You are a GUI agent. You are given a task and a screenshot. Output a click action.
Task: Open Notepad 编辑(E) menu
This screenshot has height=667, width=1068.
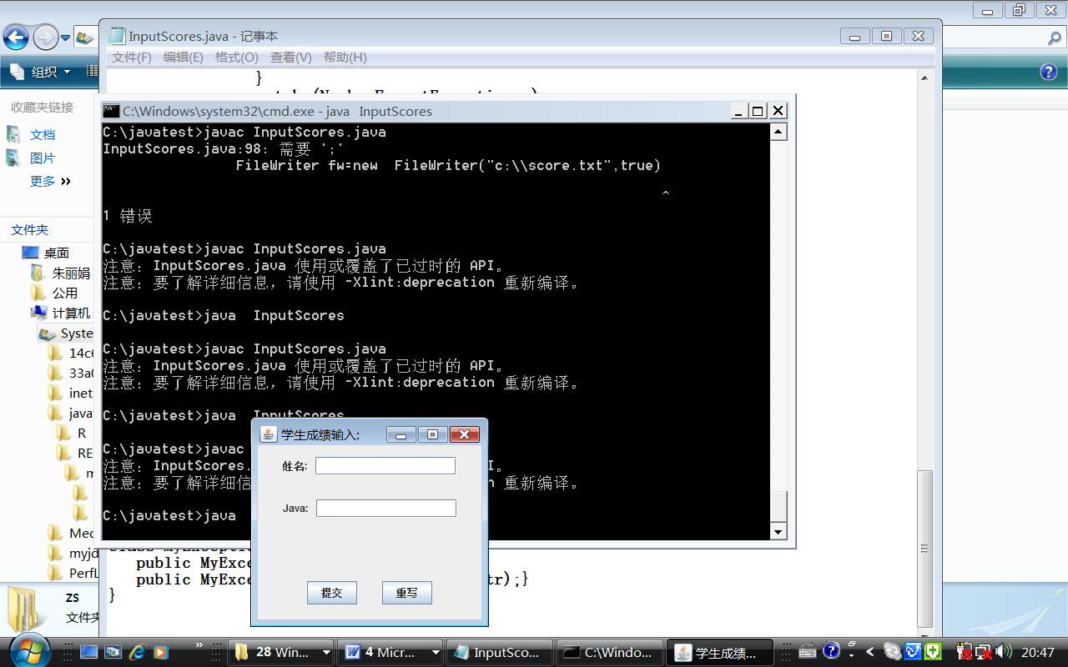click(183, 58)
